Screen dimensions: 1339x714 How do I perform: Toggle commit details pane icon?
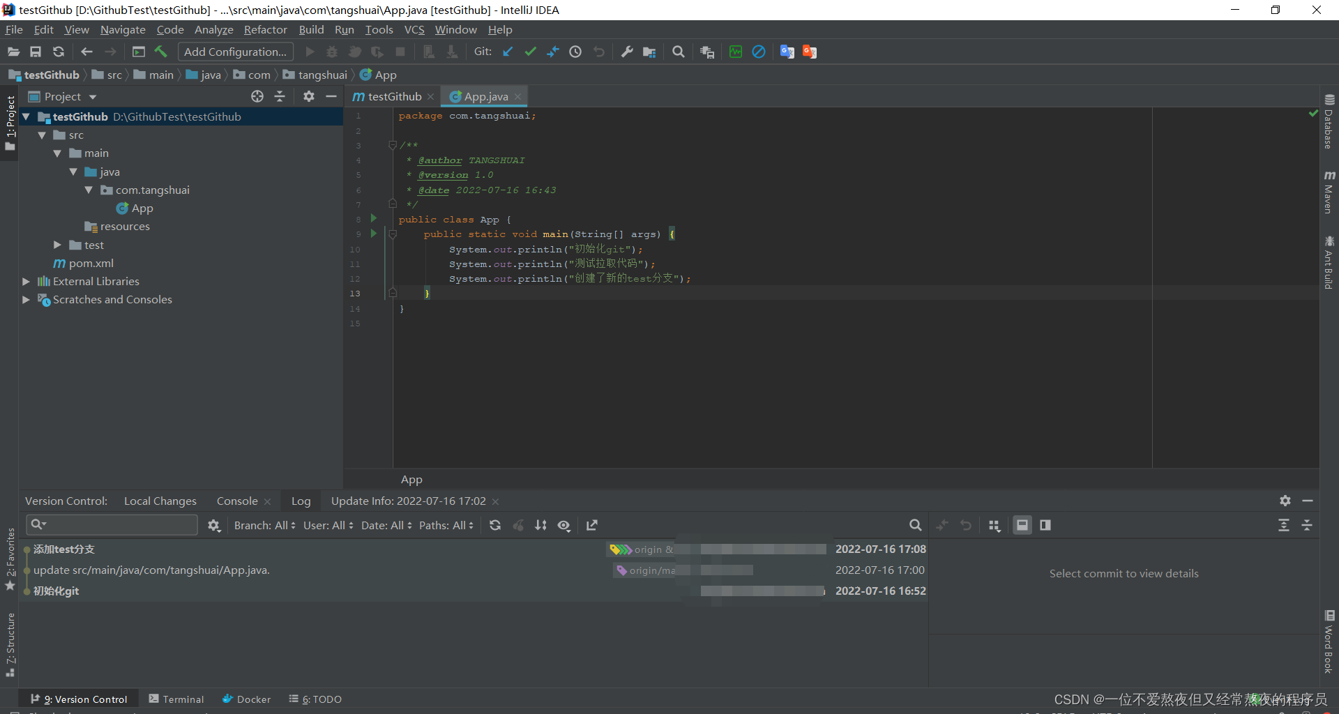1022,525
